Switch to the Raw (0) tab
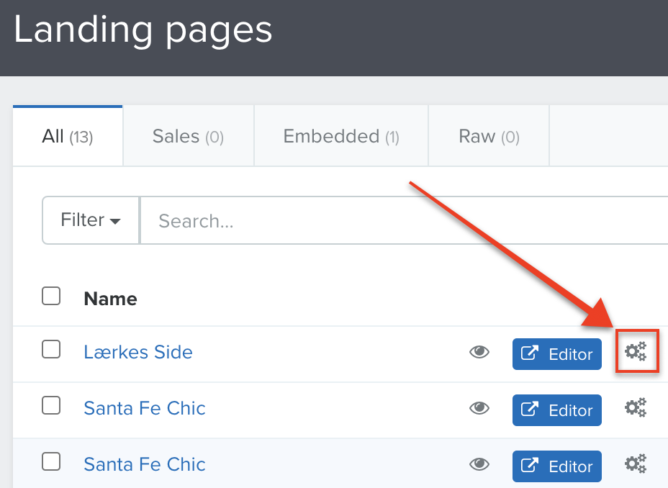 pyautogui.click(x=489, y=136)
